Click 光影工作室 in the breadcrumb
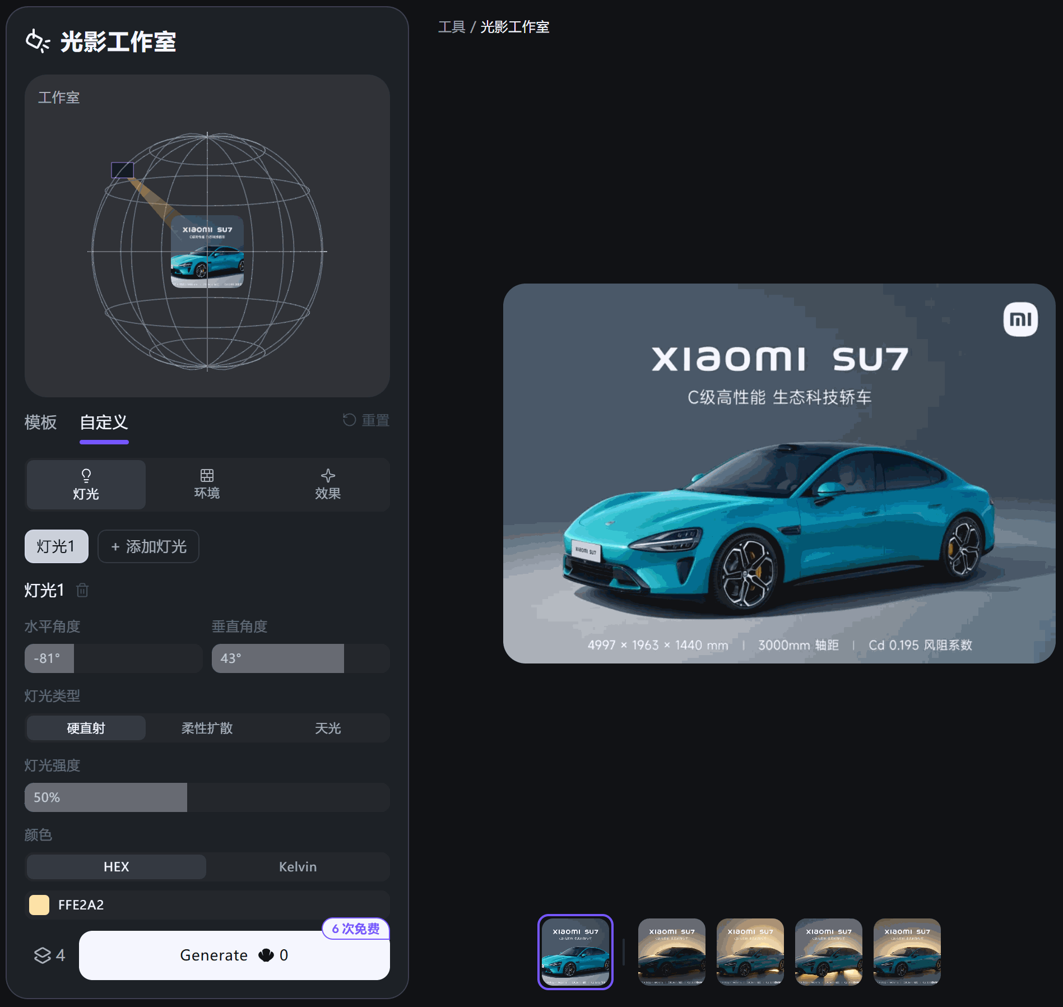Screen dimensions: 1063x1007 [515, 27]
